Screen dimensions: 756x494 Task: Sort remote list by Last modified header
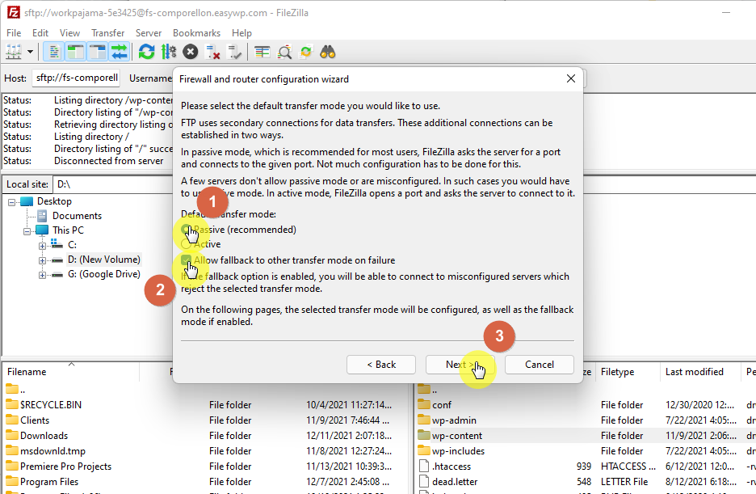(695, 371)
